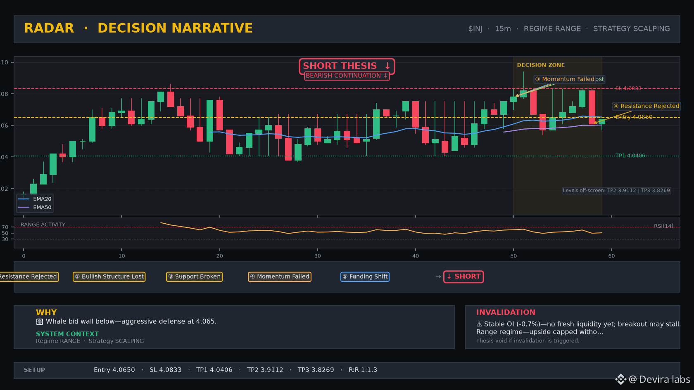Click the $INJ ticker in the header

475,29
